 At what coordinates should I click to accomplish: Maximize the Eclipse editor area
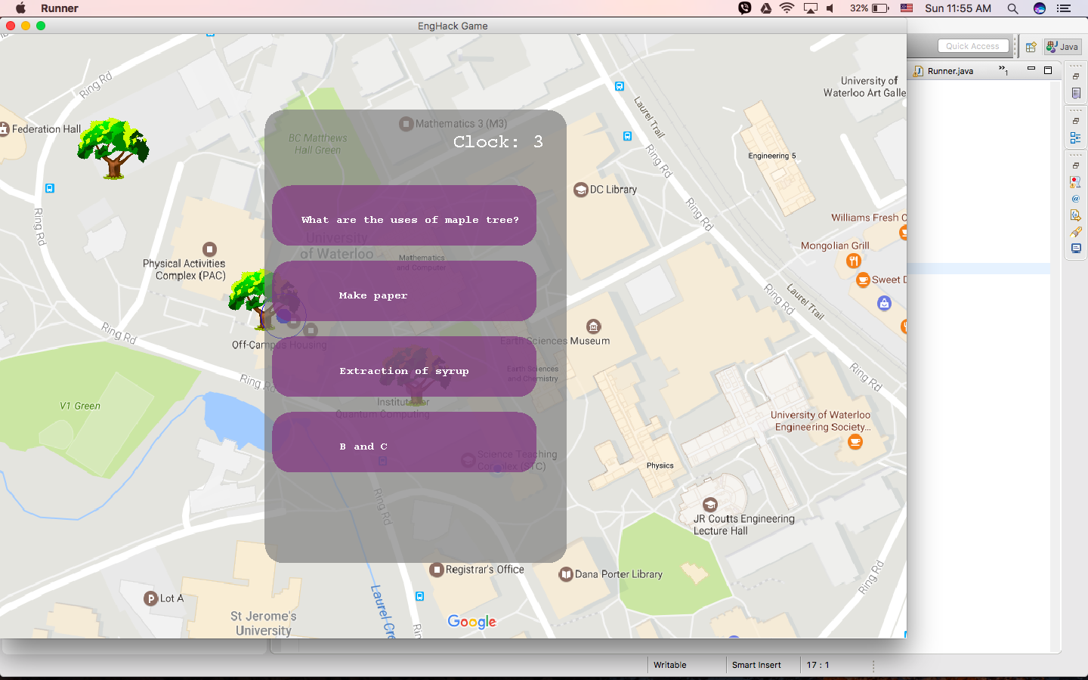click(x=1048, y=70)
